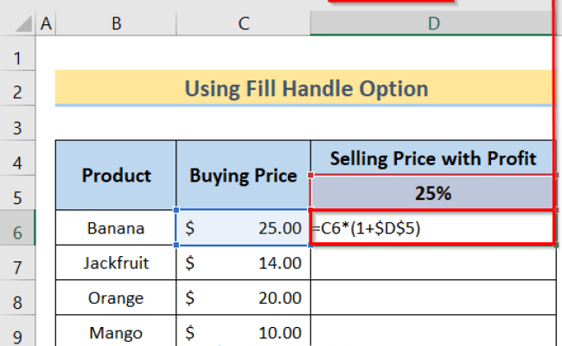
Task: Click the Using Fill Handle Option title cell
Action: [305, 88]
